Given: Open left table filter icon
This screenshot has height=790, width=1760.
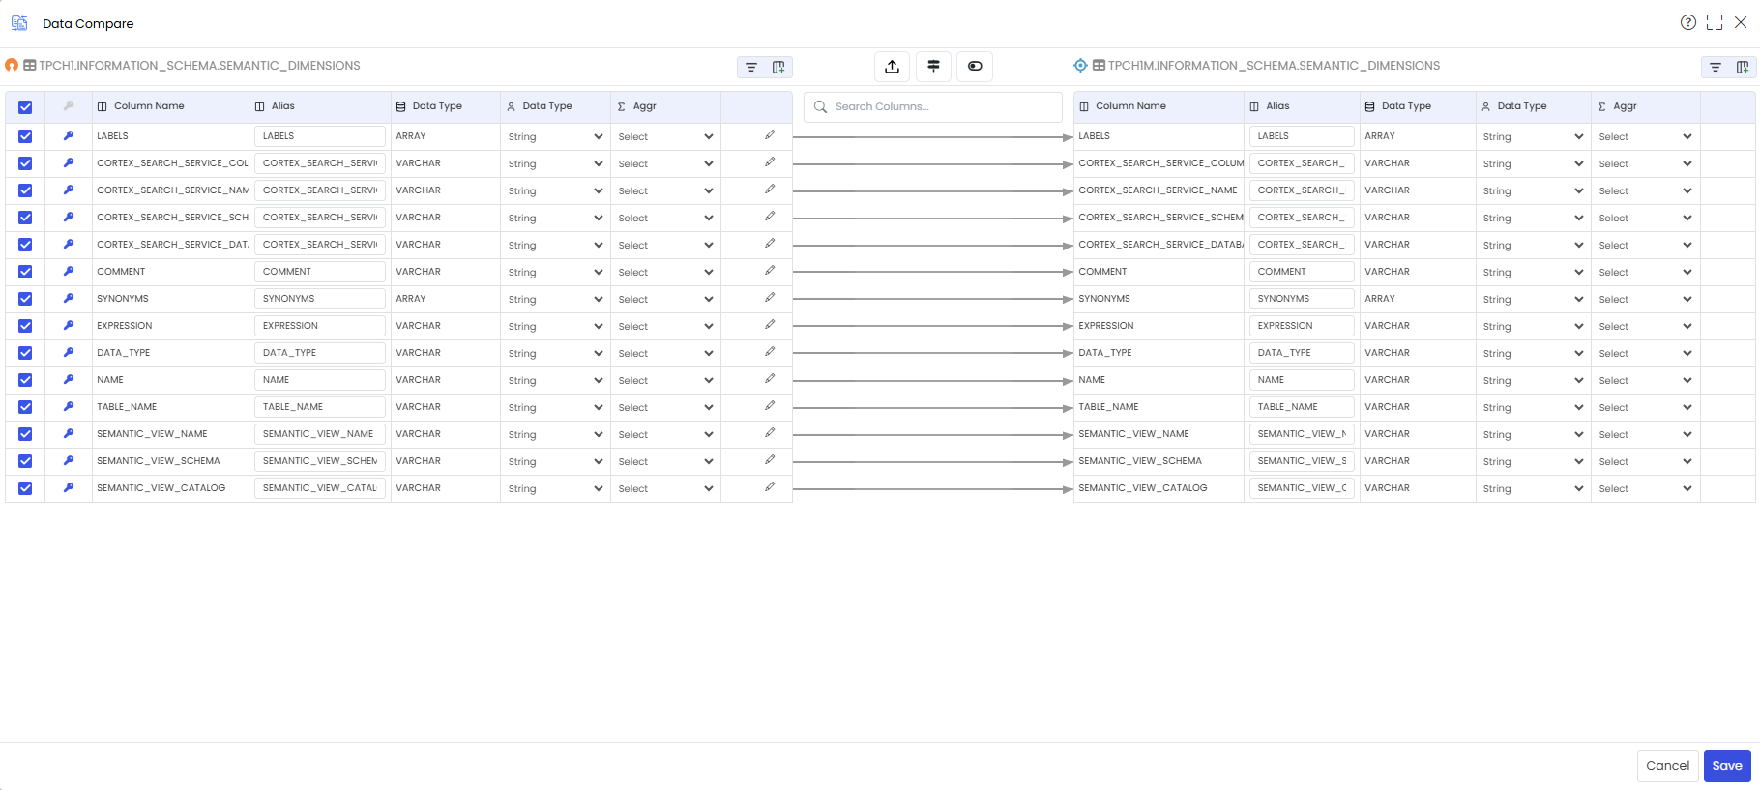Looking at the screenshot, I should 751,67.
